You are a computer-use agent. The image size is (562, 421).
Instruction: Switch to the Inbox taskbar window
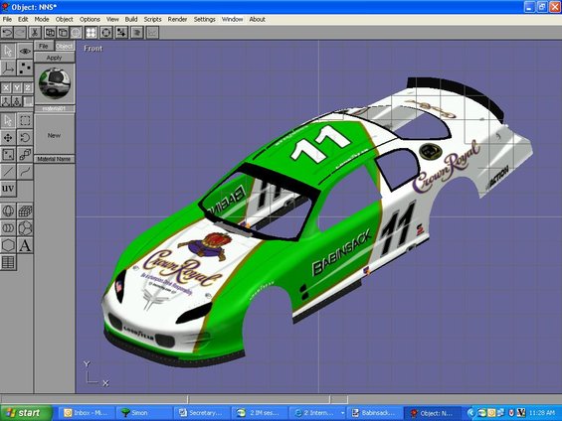click(87, 413)
